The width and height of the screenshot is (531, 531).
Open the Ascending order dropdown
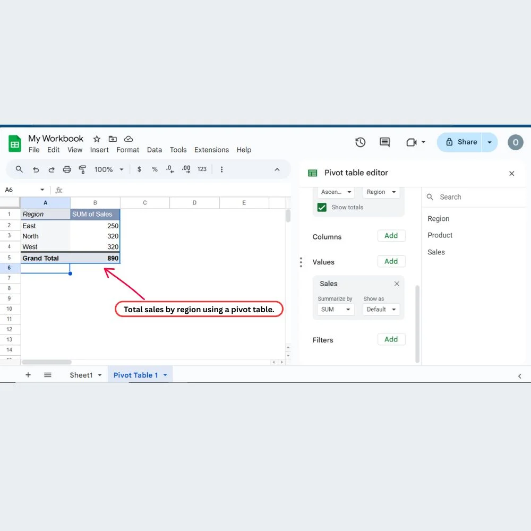point(336,192)
